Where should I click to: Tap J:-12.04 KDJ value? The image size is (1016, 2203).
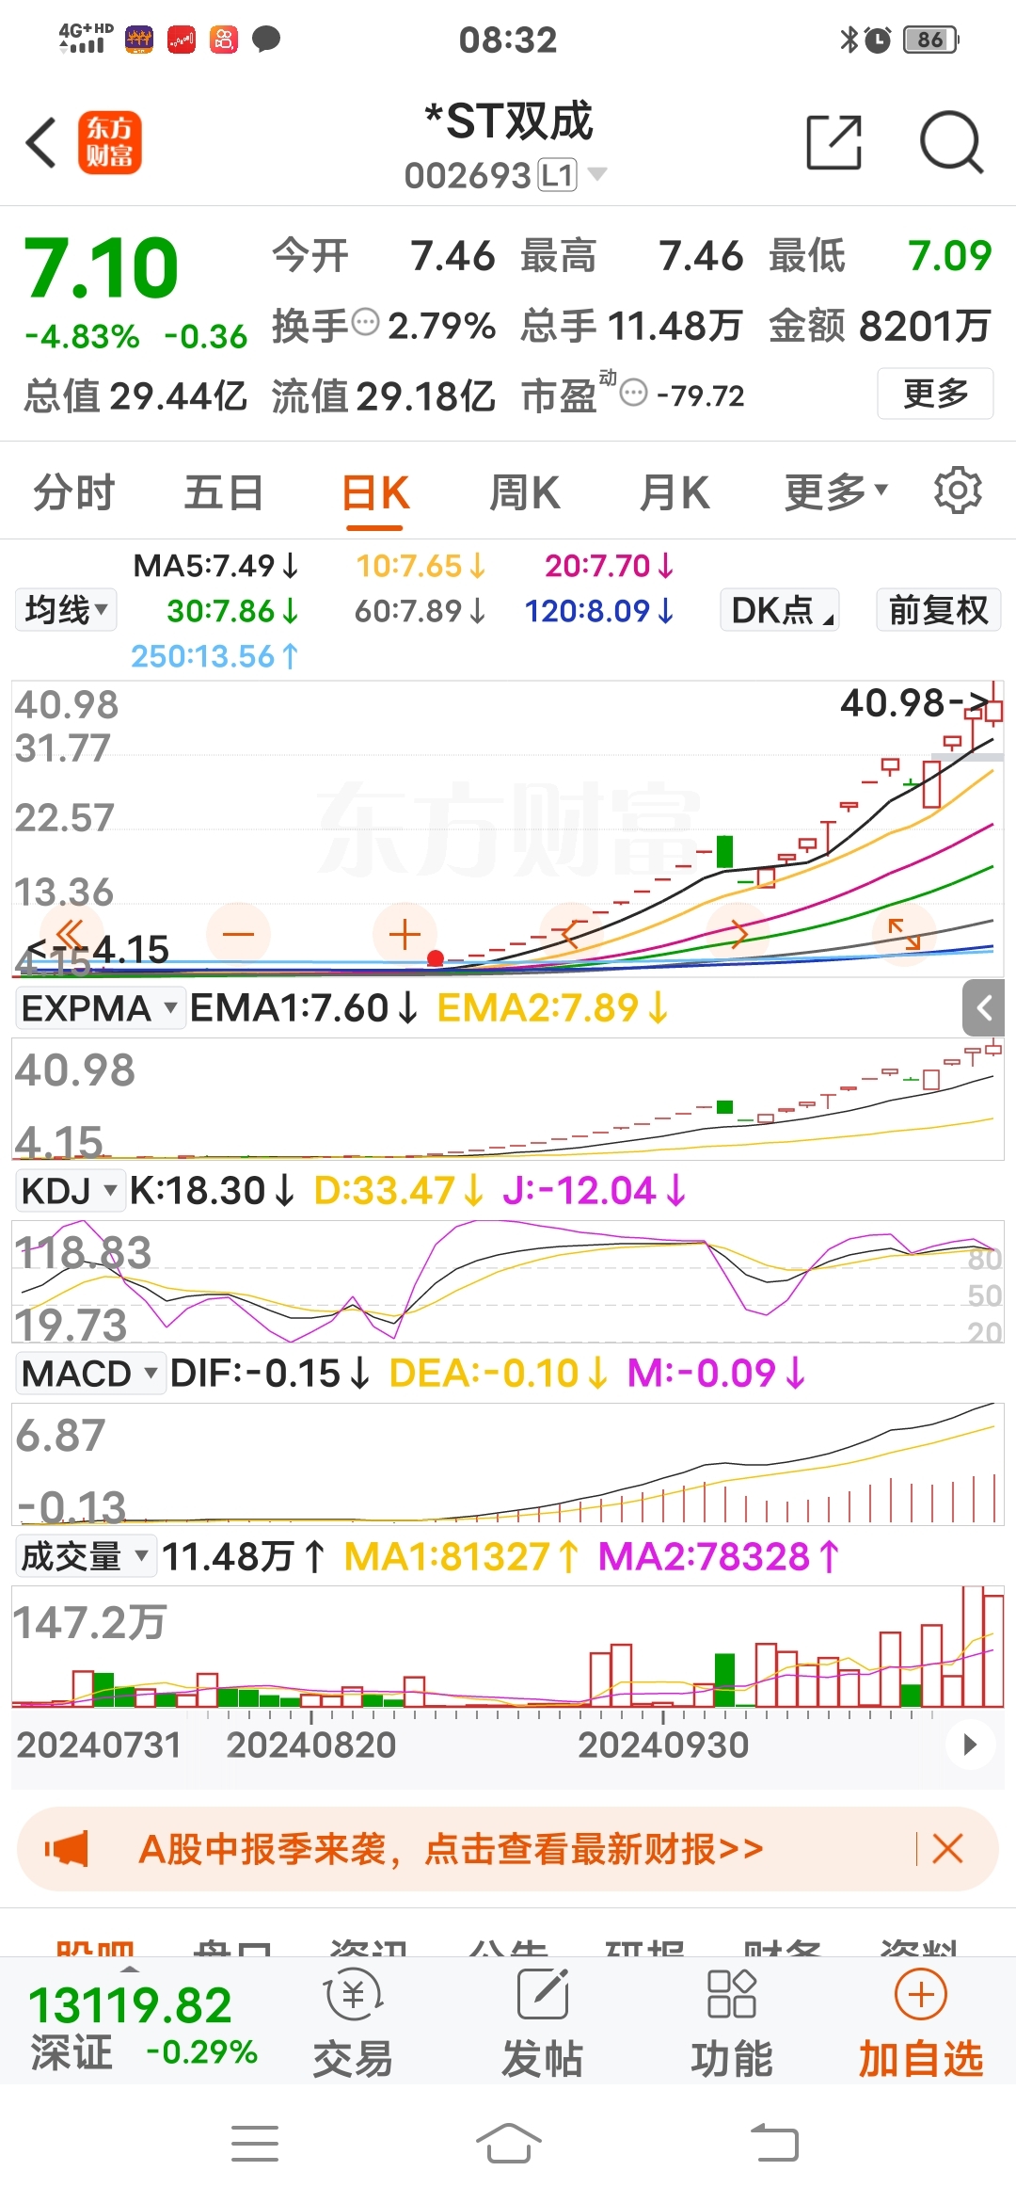595,1191
